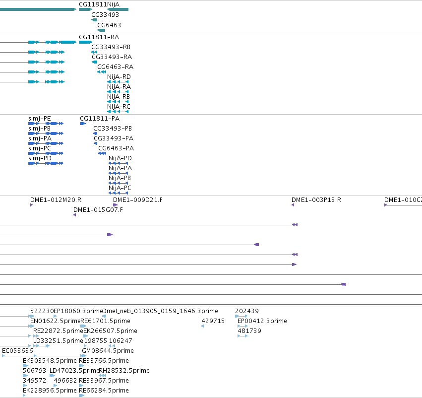The image size is (422, 398).
Task: Select BAC end DME1-015G07.F
Action: 98,210
